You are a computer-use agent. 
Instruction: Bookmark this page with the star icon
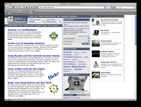point(107,7)
